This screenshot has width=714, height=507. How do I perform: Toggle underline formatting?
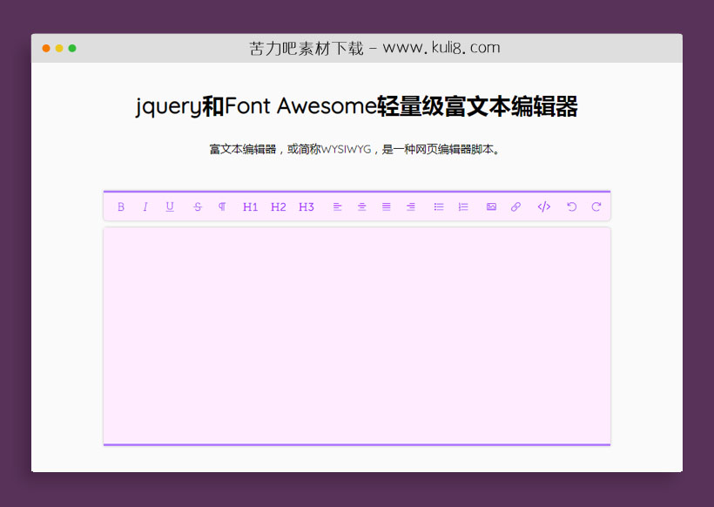click(x=170, y=206)
